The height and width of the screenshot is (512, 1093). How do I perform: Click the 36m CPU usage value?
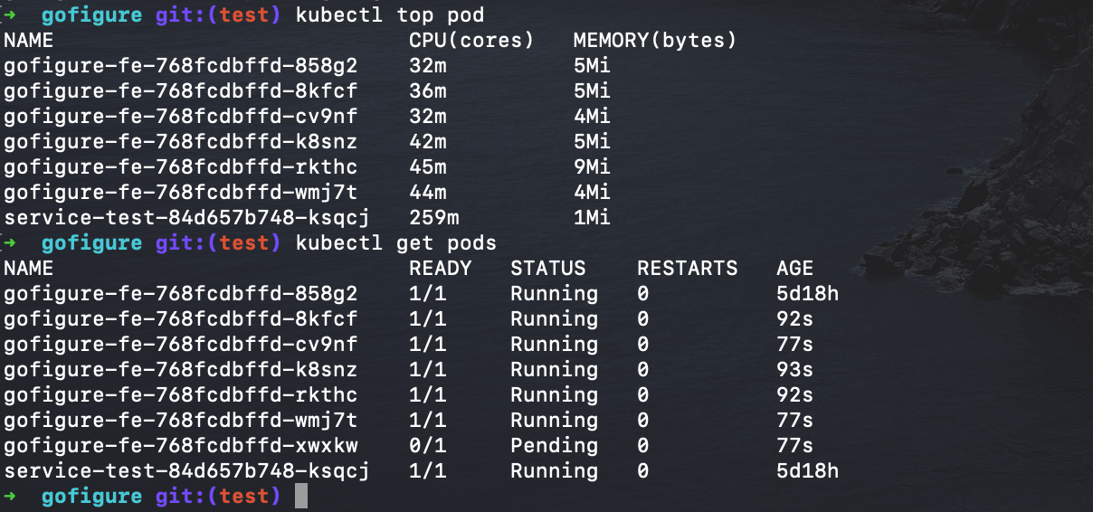tap(428, 90)
